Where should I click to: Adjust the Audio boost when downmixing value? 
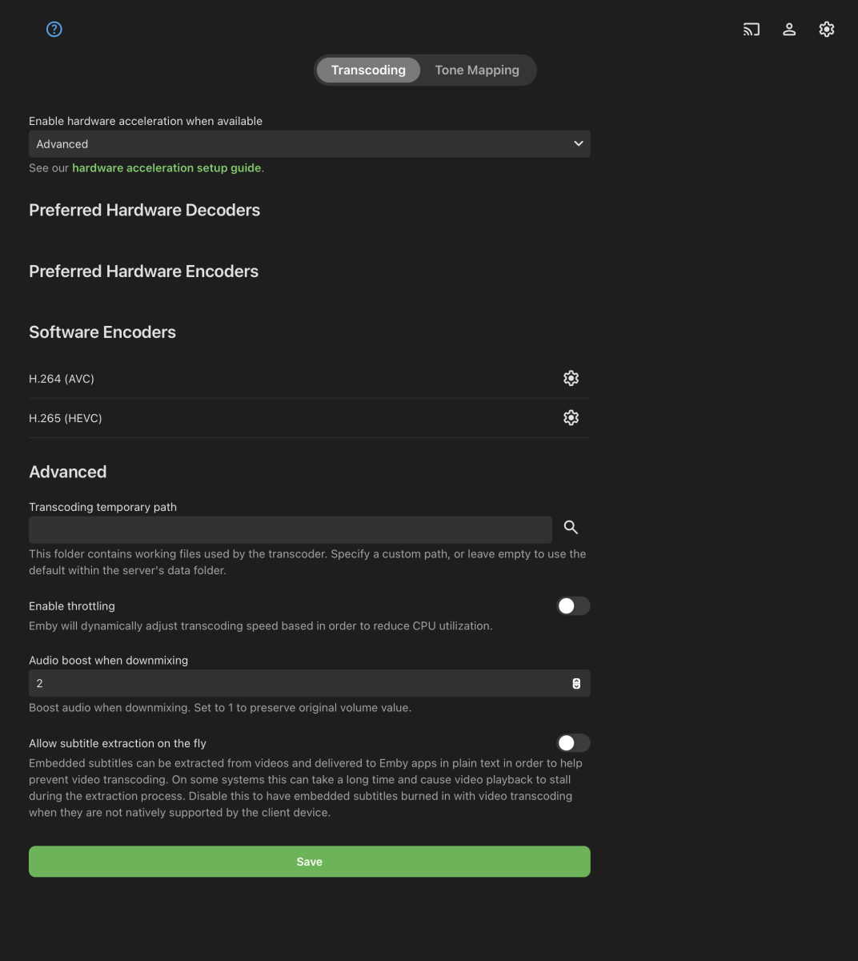click(x=309, y=683)
